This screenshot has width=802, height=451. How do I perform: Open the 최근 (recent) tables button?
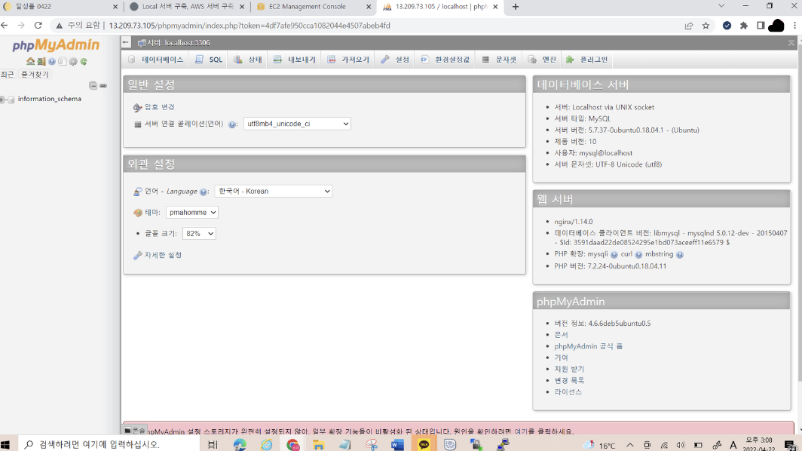8,74
